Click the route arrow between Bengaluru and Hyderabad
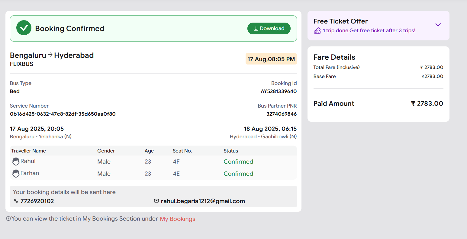This screenshot has width=467, height=239. point(50,55)
